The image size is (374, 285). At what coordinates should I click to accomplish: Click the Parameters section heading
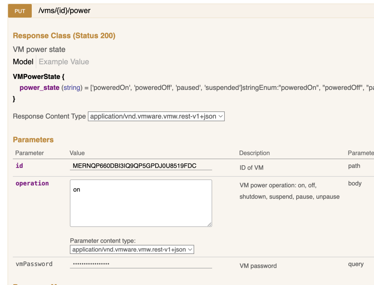[x=33, y=140]
